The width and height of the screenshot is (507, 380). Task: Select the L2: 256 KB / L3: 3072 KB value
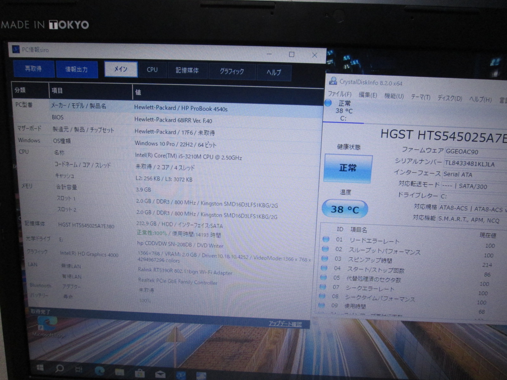pos(164,179)
